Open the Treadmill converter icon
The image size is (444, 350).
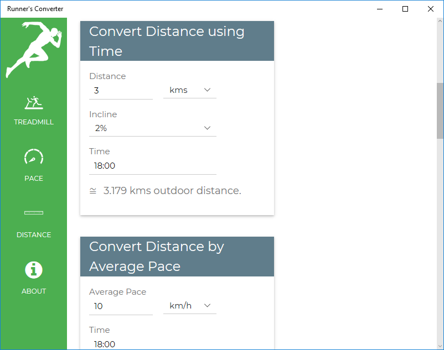coord(34,103)
